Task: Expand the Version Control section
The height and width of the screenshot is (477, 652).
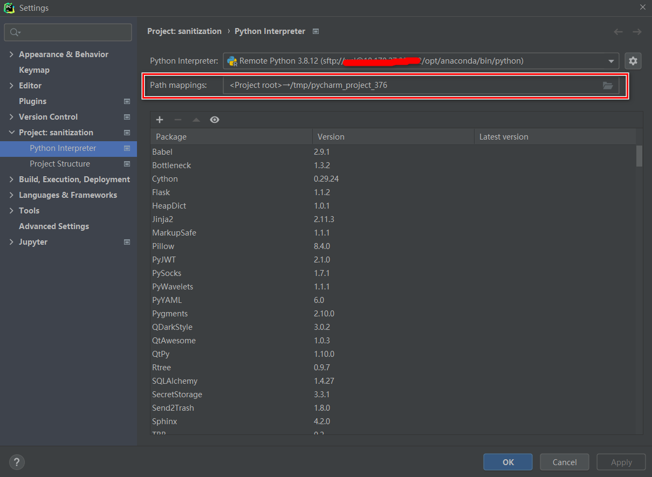Action: 11,117
